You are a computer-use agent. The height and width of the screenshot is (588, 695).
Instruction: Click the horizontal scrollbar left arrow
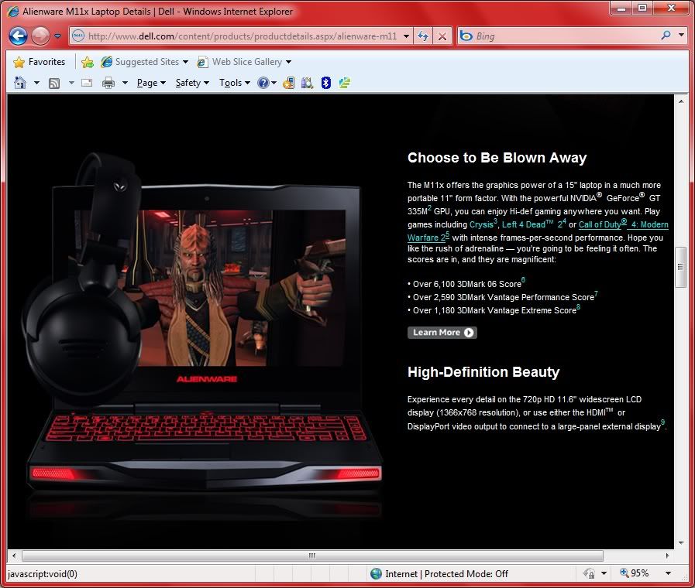click(x=14, y=556)
